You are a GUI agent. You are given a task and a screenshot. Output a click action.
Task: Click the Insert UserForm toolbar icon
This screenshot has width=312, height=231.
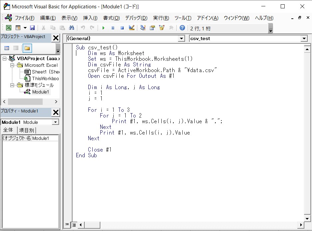(18, 28)
